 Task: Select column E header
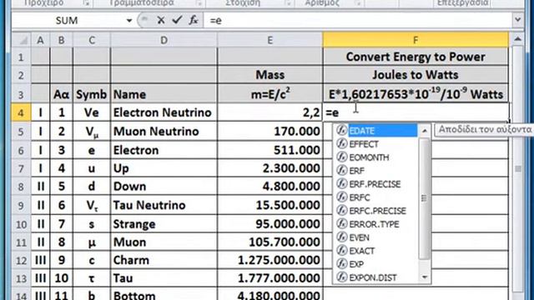pos(270,40)
